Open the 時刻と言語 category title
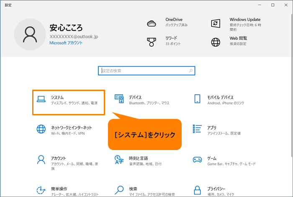293x197 pixels. [139, 158]
